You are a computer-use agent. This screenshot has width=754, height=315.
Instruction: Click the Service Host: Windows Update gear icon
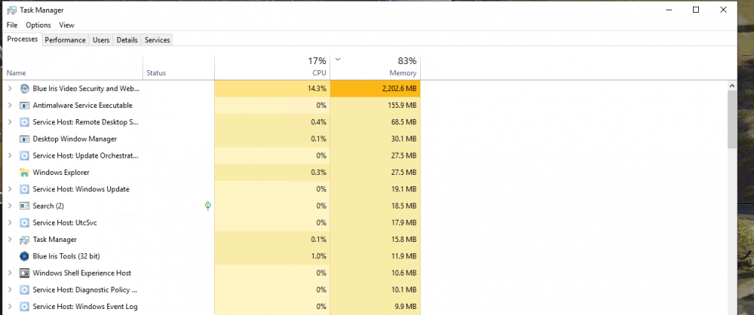(x=25, y=189)
